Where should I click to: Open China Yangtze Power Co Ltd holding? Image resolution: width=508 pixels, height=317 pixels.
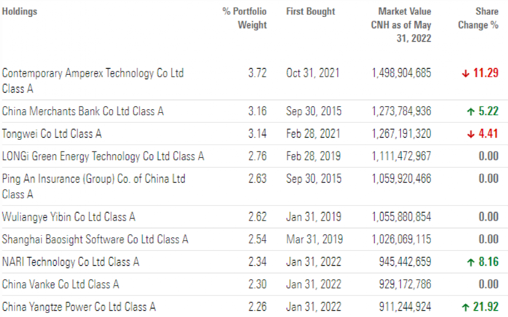78,307
